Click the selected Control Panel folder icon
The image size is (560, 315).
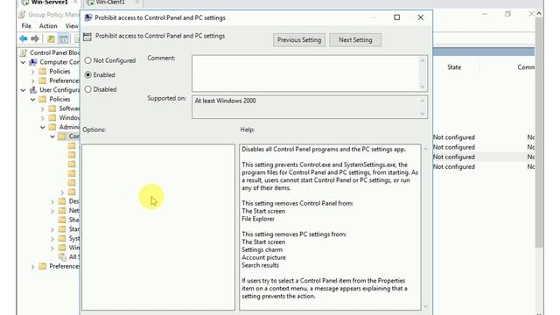pos(62,136)
